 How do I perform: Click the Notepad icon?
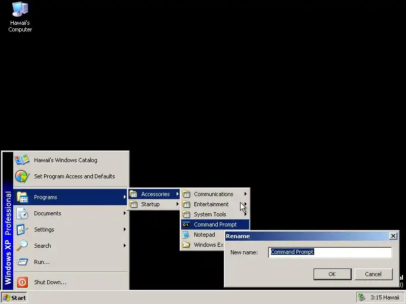pos(186,235)
